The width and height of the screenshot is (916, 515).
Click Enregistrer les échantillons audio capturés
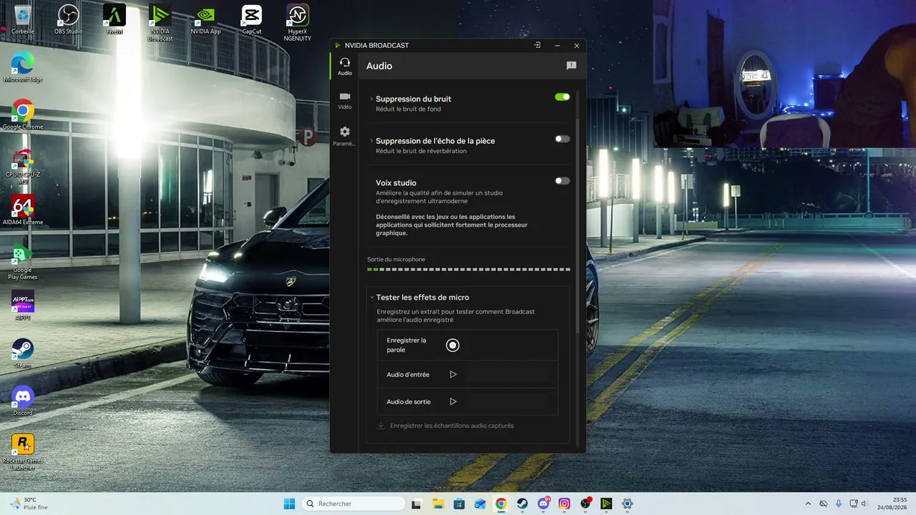[x=445, y=426]
